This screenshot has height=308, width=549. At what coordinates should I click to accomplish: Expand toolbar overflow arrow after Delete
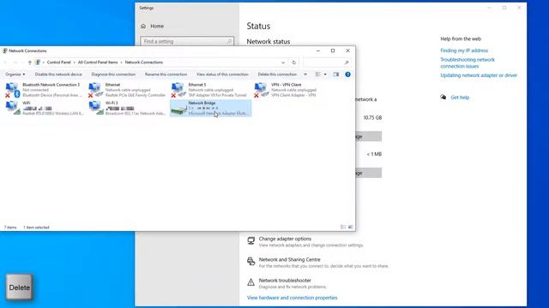(305, 74)
